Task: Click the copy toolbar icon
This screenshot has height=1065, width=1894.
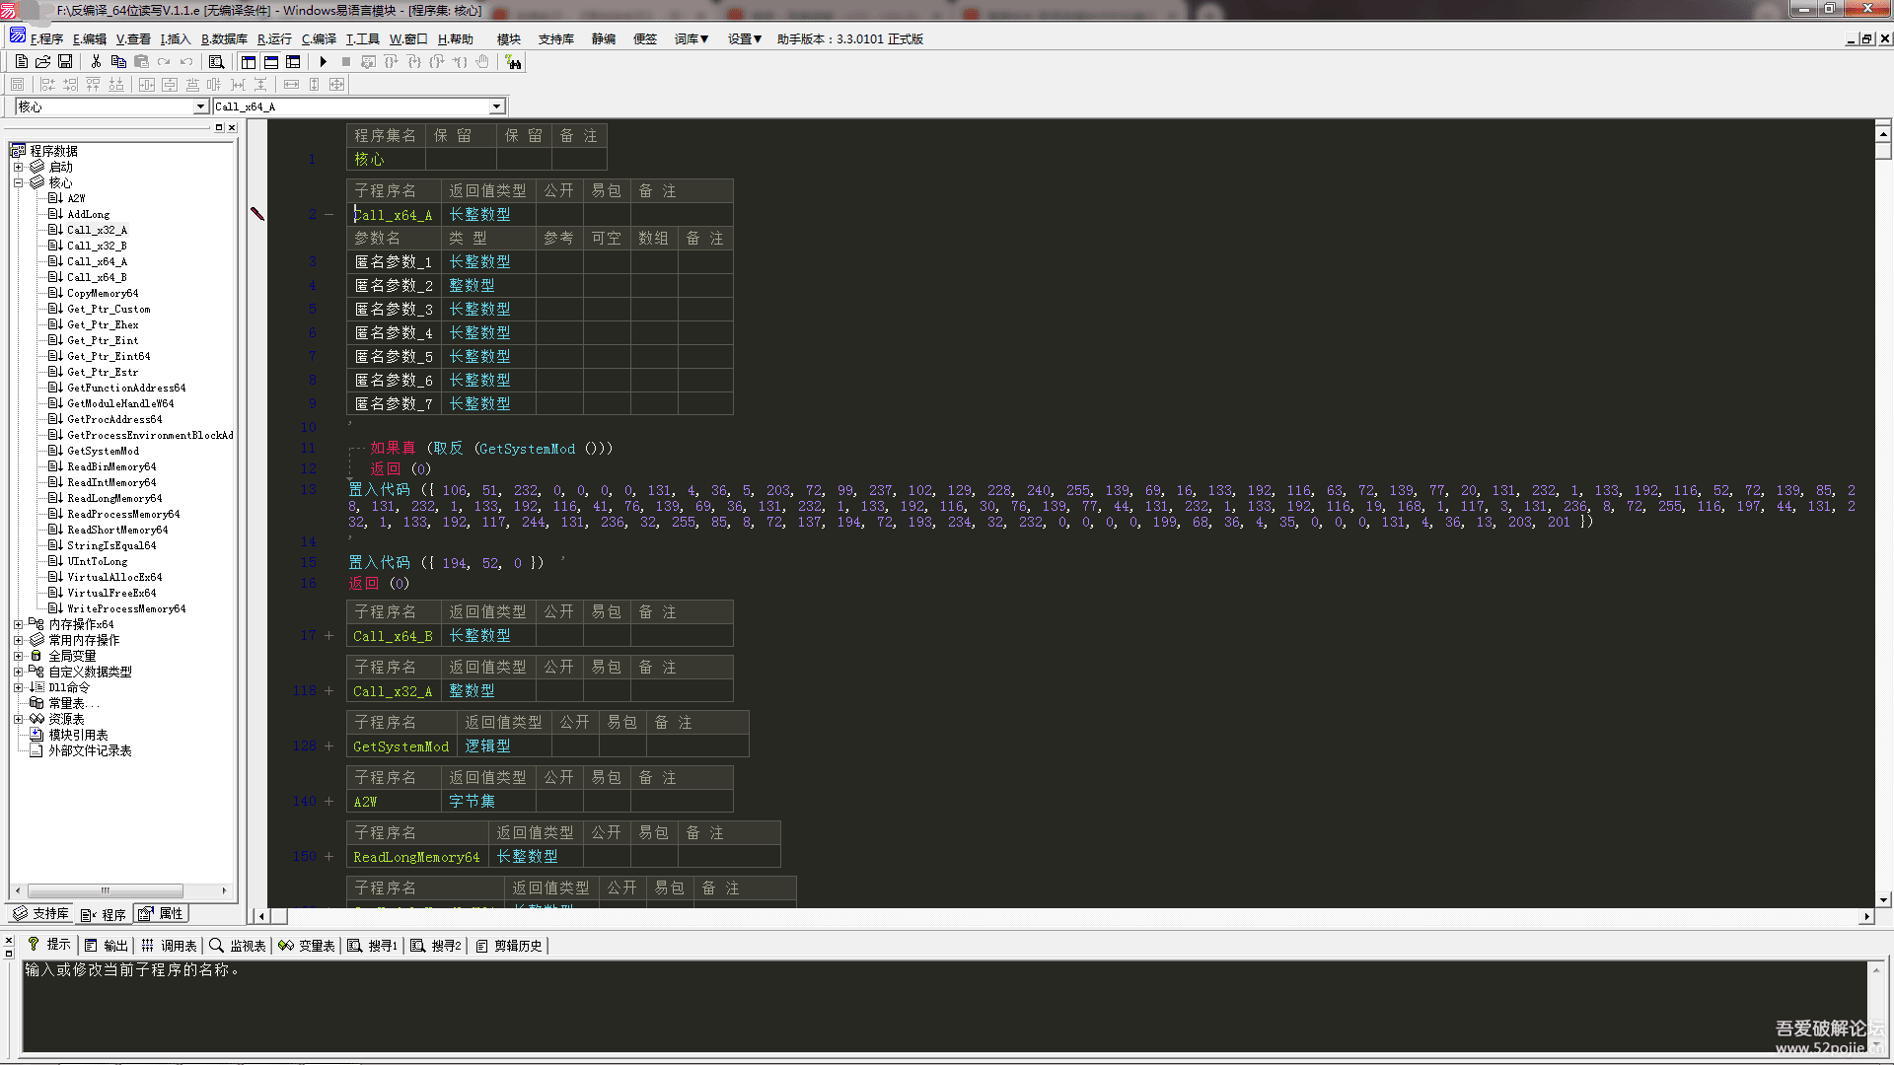Action: [118, 61]
